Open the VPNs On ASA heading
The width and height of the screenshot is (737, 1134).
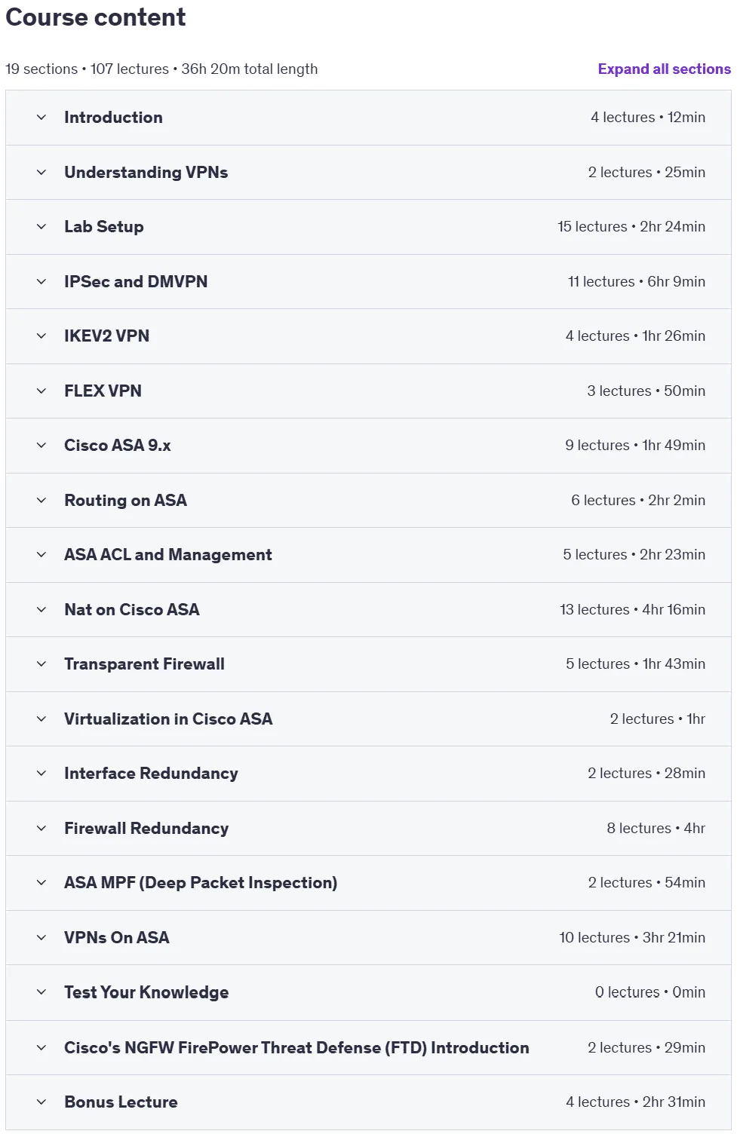point(117,938)
